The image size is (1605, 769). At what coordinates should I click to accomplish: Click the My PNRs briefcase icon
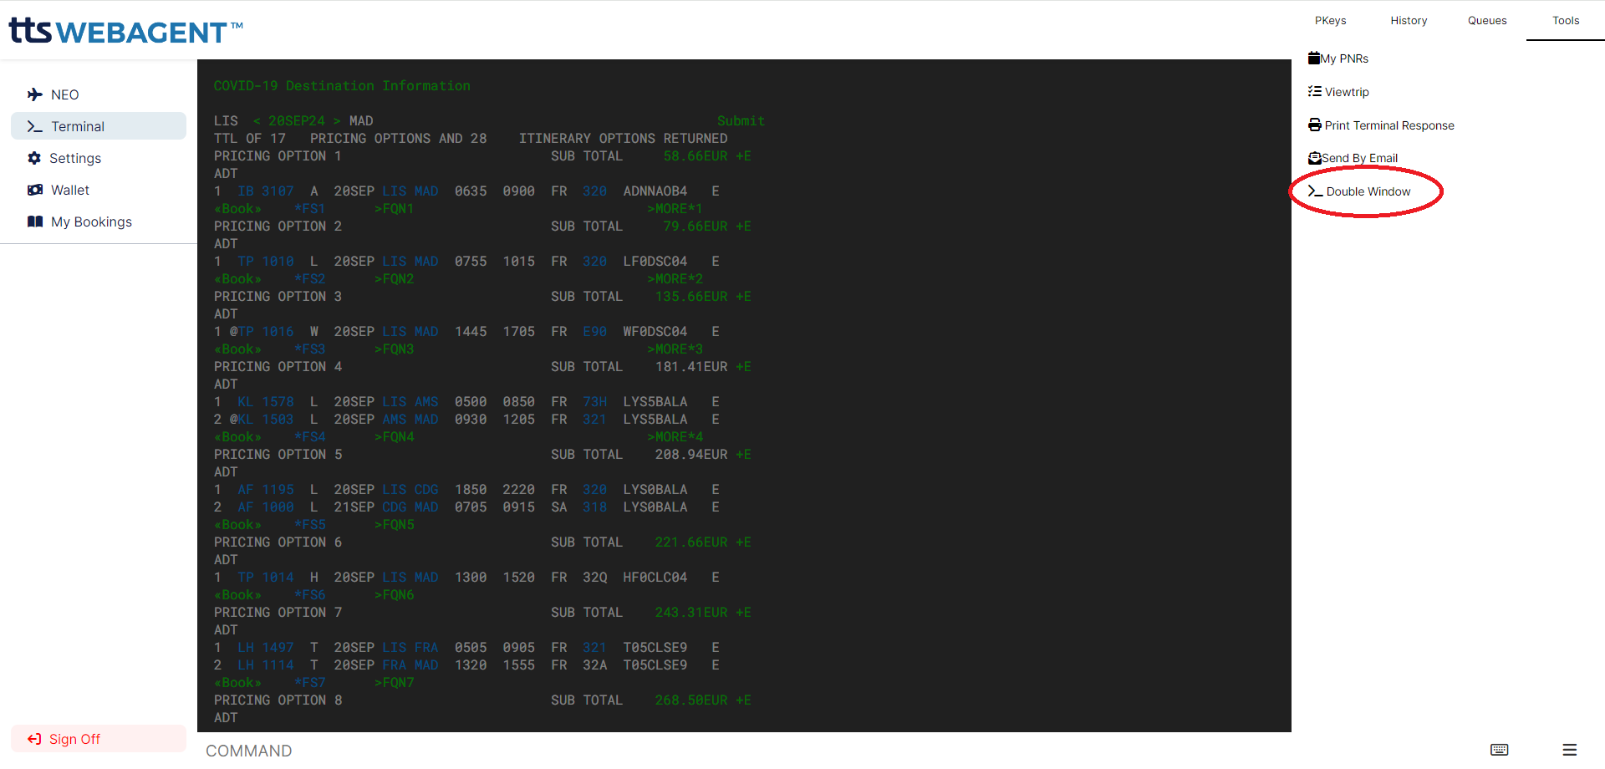[1314, 58]
